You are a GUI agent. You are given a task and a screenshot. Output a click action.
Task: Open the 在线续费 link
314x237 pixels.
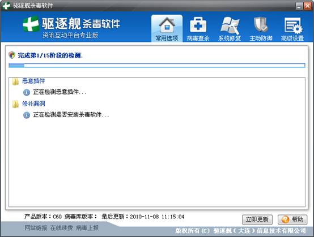61,228
